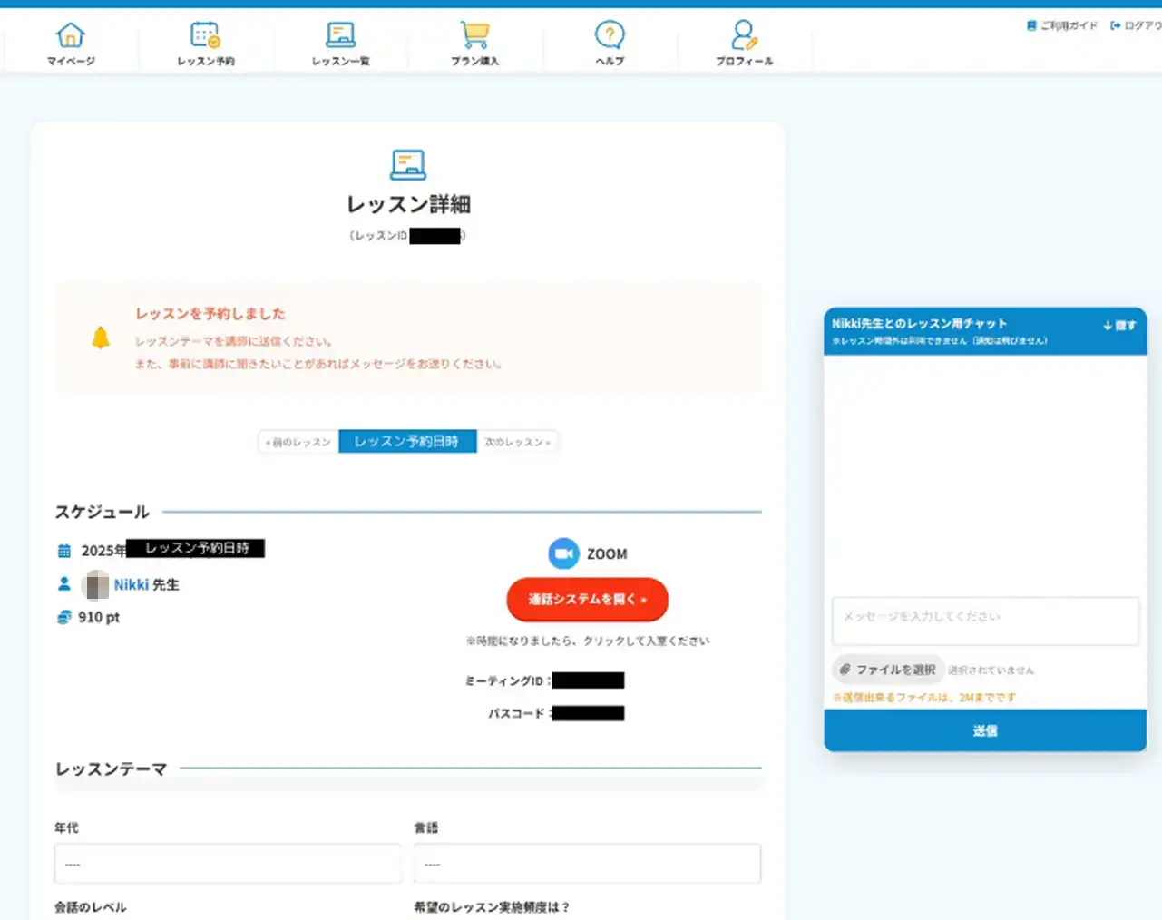Collapse the chat with 隠す
Viewport: 1162px width, 920px height.
1119,325
